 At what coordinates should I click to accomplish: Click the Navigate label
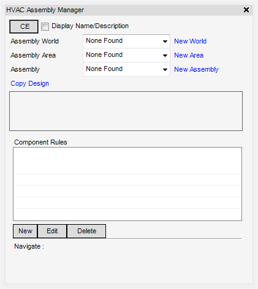point(29,246)
